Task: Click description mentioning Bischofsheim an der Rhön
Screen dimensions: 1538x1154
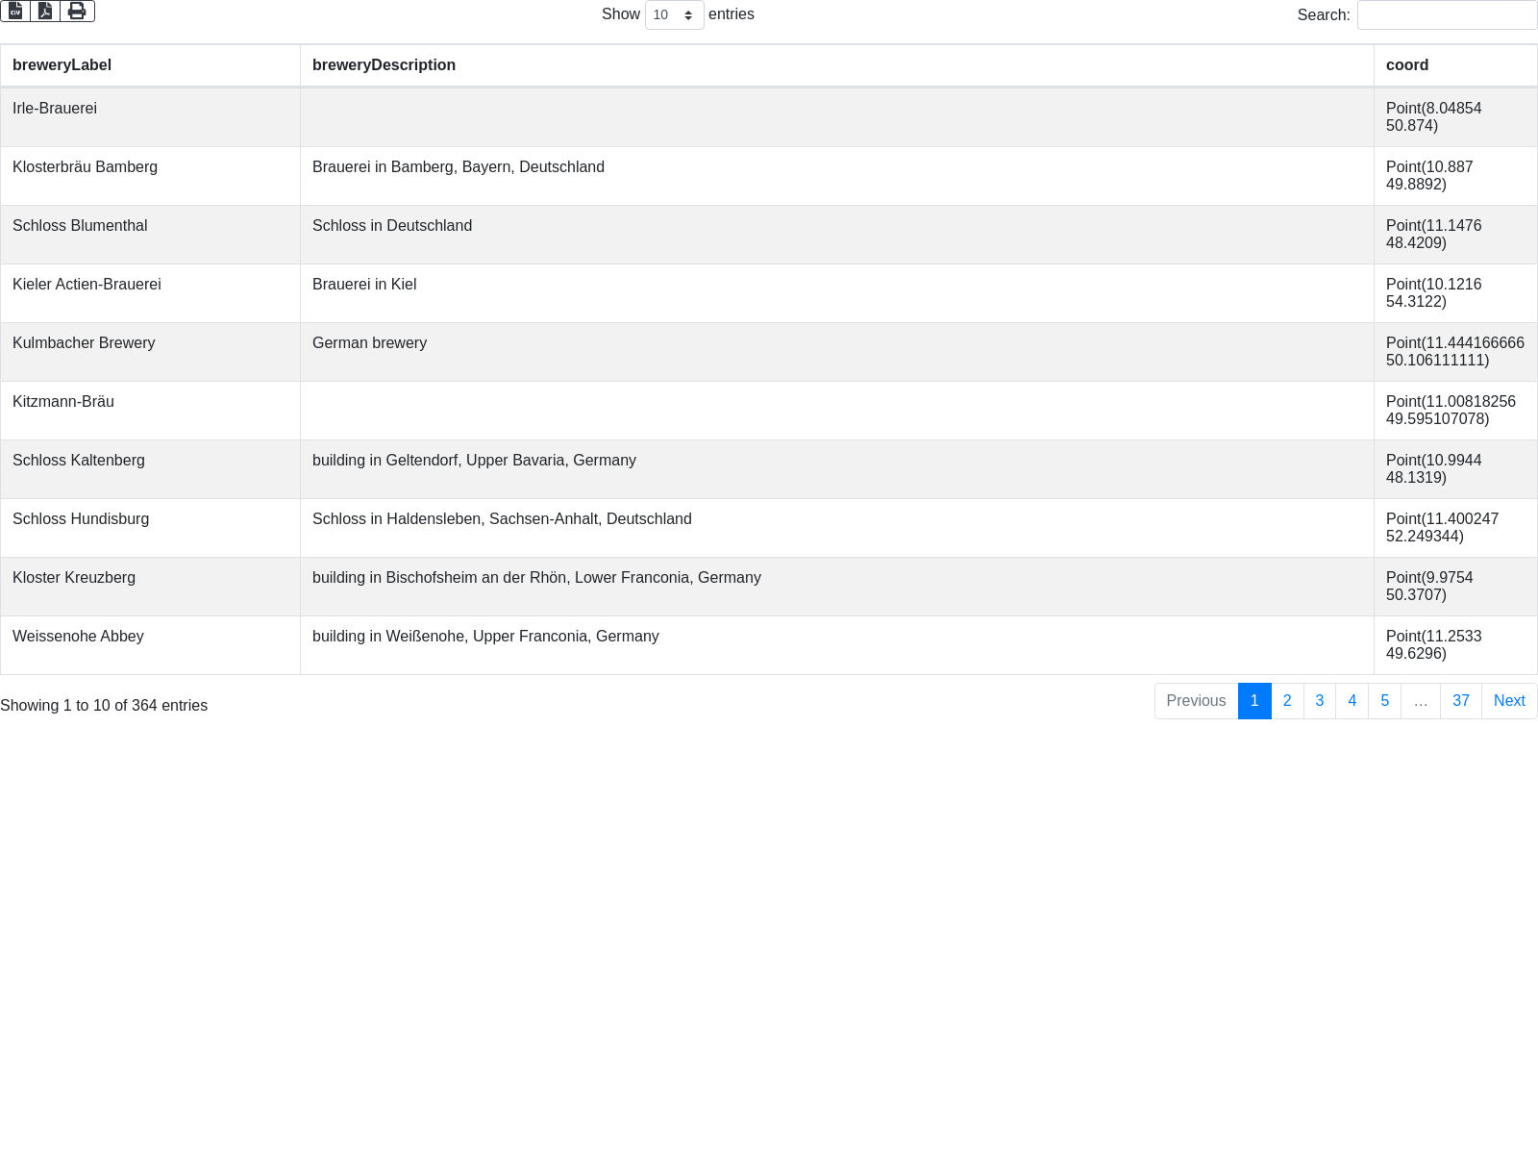Action: (x=536, y=578)
